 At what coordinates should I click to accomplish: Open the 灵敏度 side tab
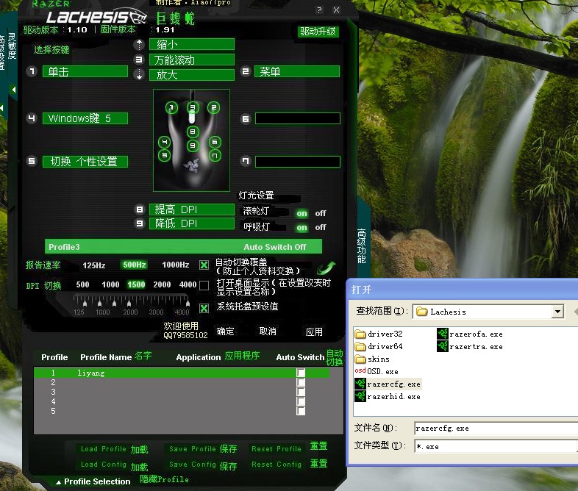12,46
